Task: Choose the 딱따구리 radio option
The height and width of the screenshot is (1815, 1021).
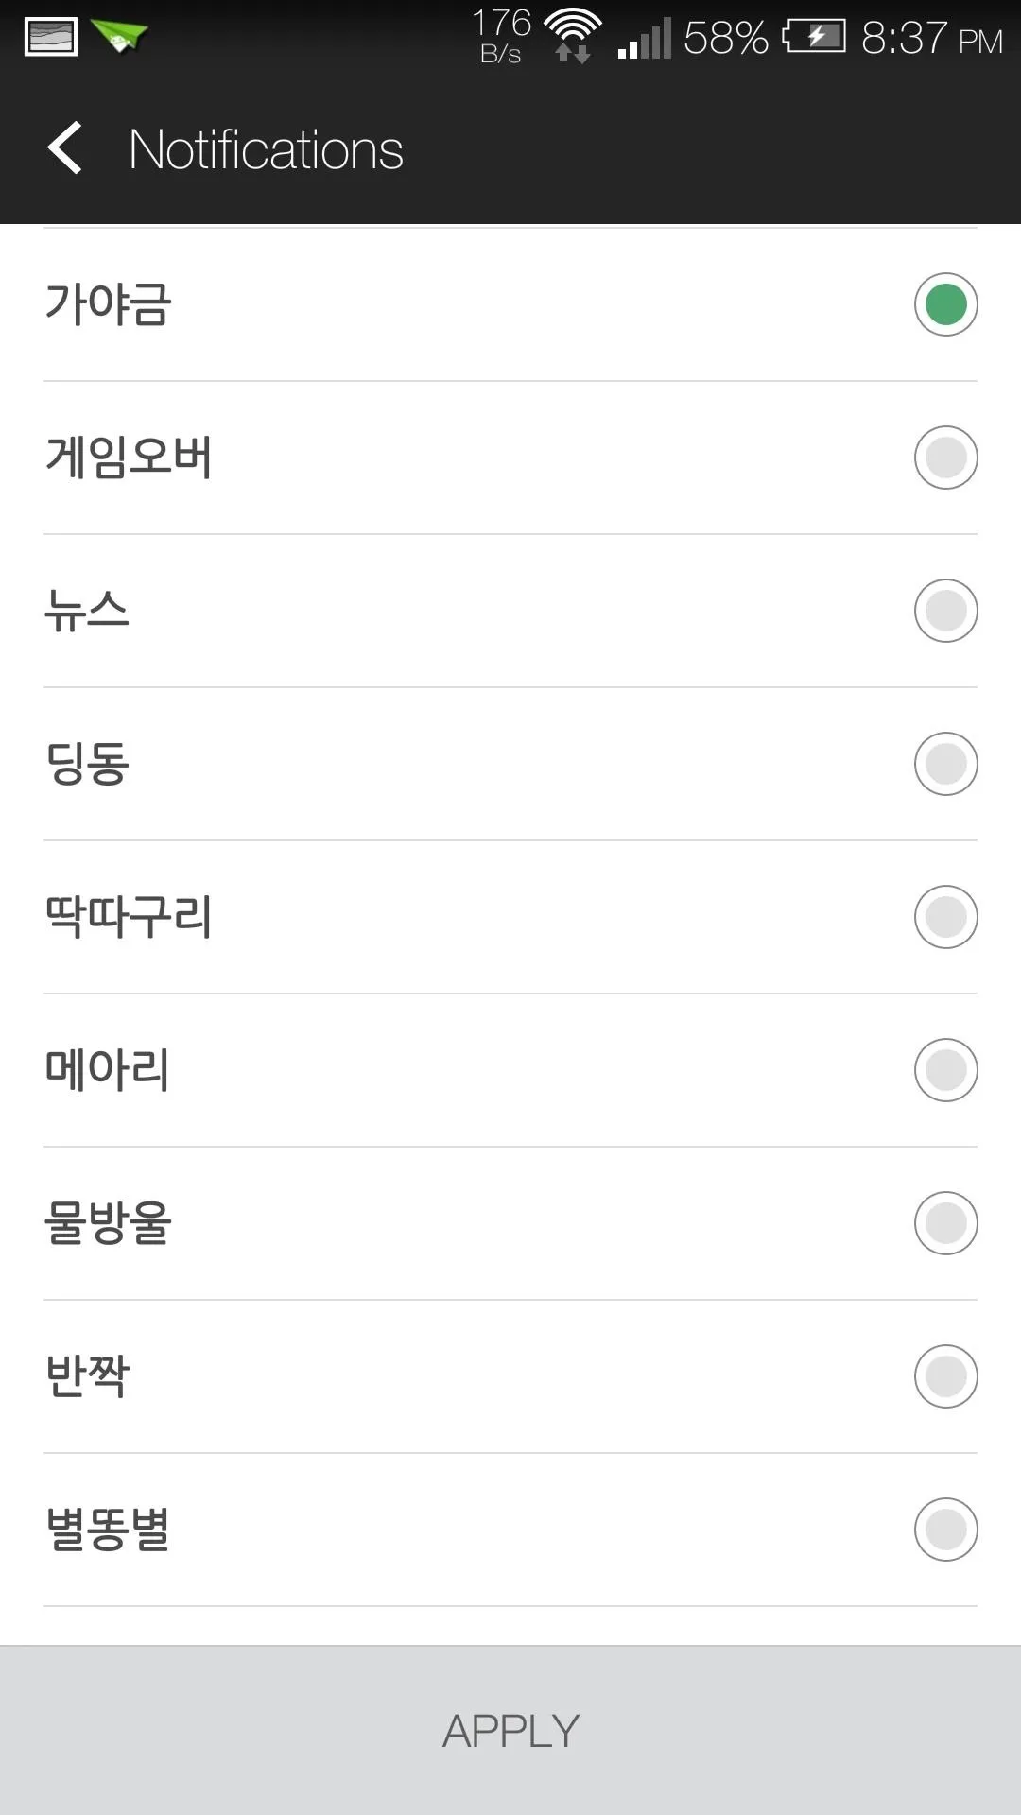Action: (945, 917)
